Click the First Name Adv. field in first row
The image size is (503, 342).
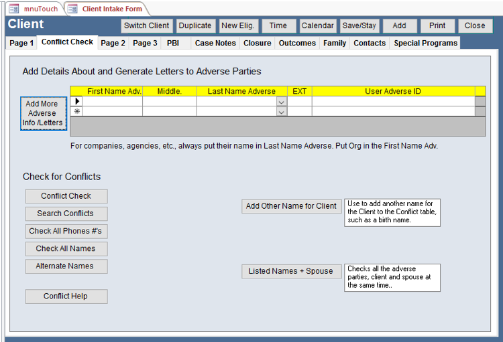112,102
